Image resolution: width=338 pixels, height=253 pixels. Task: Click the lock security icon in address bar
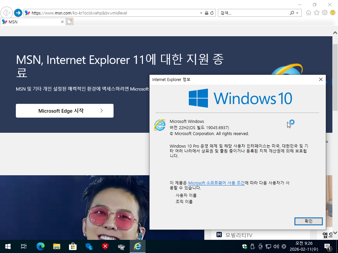click(207, 13)
